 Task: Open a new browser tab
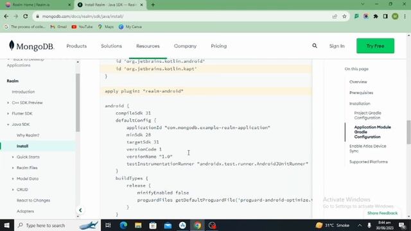point(153,4)
